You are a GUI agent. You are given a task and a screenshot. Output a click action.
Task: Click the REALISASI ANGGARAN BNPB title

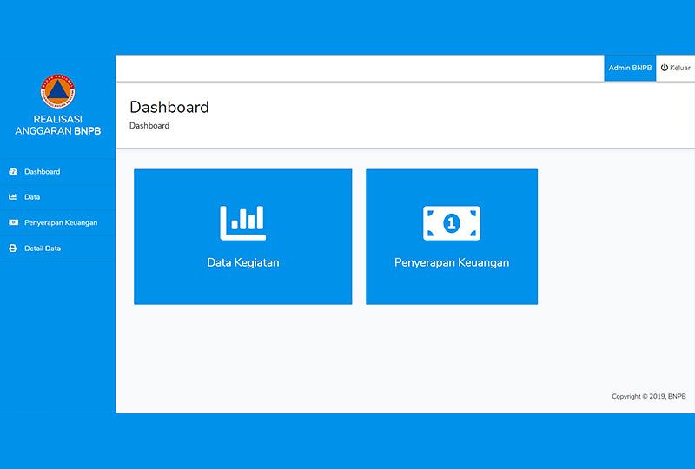(x=57, y=125)
